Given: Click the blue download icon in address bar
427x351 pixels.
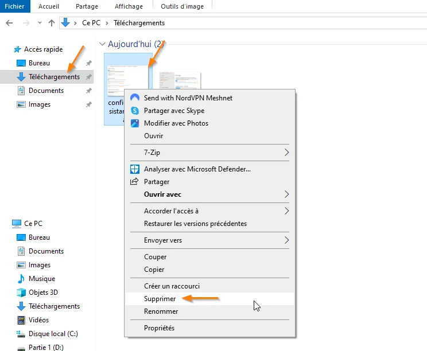Looking at the screenshot, I should click(x=65, y=22).
